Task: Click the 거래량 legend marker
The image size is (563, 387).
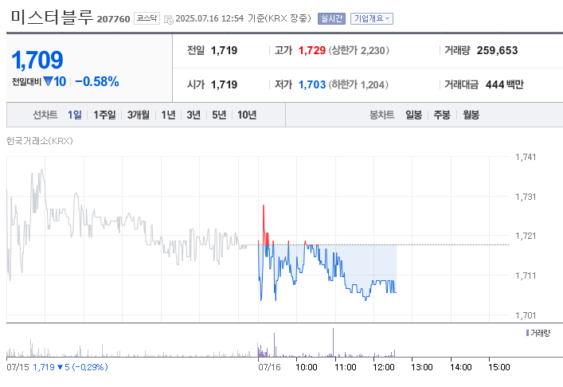Action: coord(527,333)
